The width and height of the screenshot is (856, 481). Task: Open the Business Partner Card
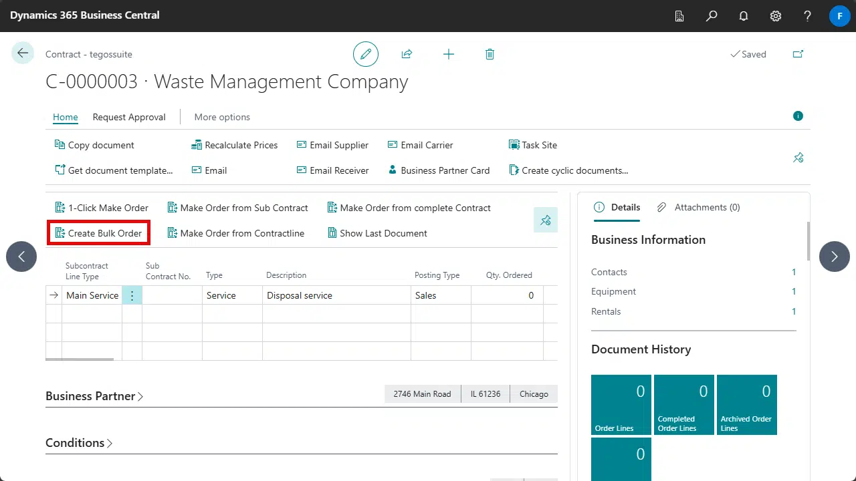pos(438,170)
